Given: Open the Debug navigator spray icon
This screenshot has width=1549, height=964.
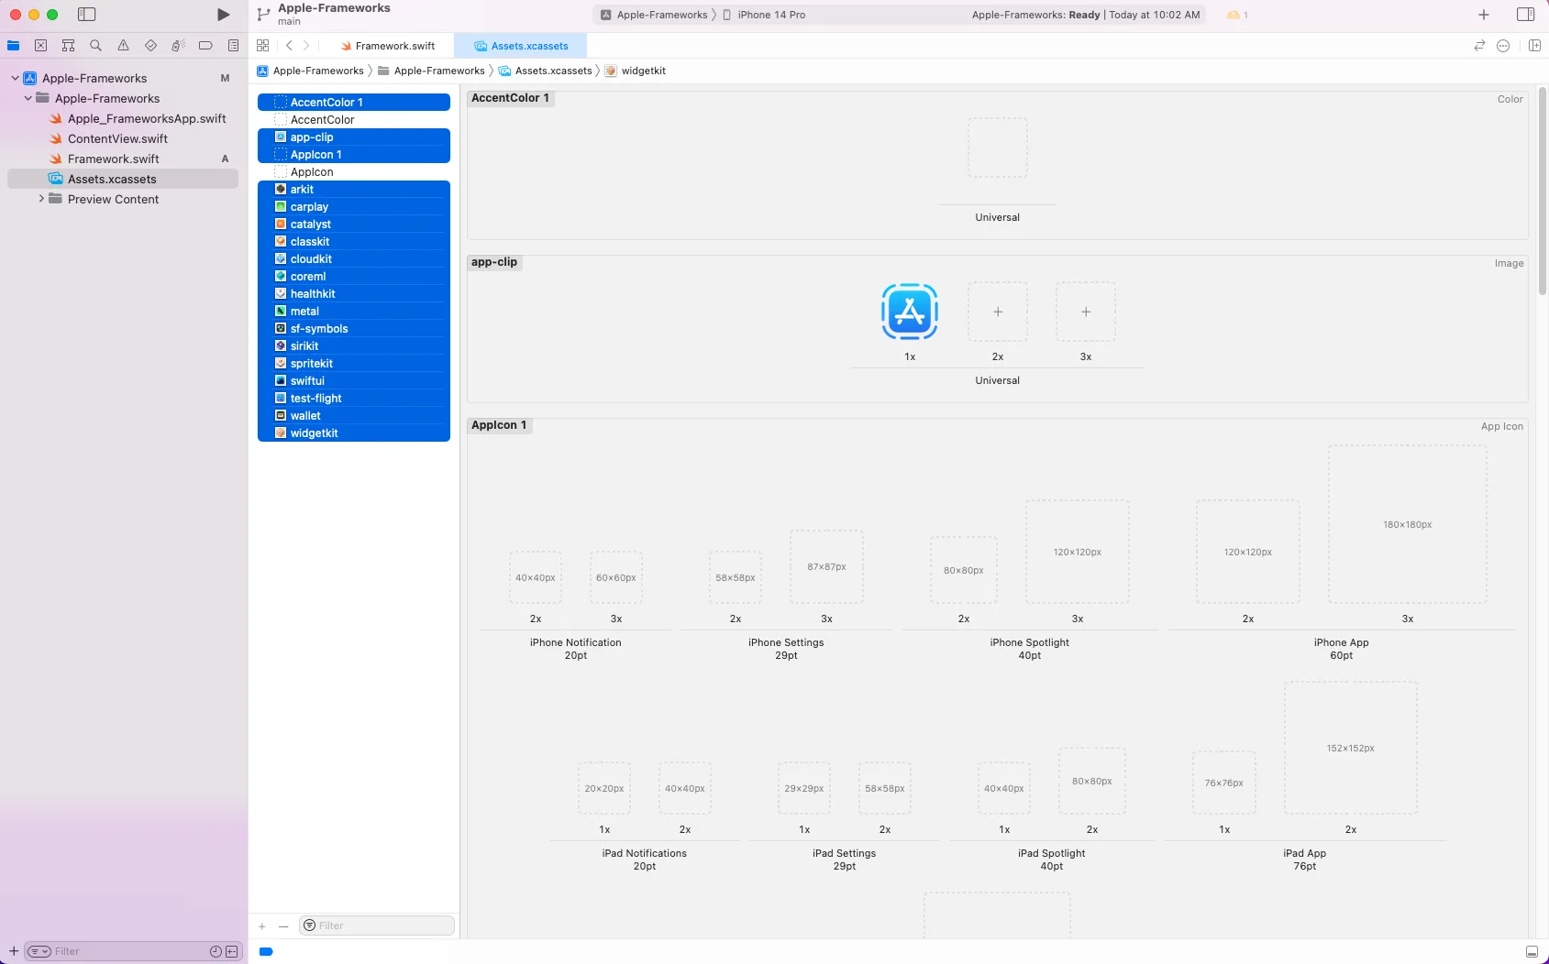Looking at the screenshot, I should [178, 46].
